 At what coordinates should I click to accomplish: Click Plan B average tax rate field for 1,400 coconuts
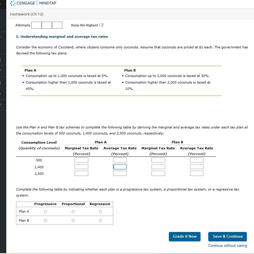(x=197, y=166)
